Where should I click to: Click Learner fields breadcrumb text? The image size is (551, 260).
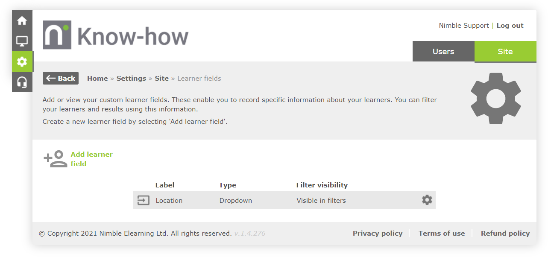pyautogui.click(x=199, y=79)
